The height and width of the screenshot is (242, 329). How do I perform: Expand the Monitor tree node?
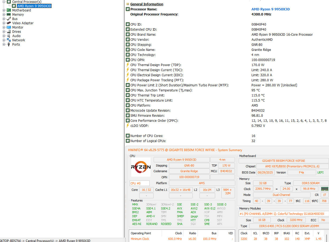pos(4,27)
